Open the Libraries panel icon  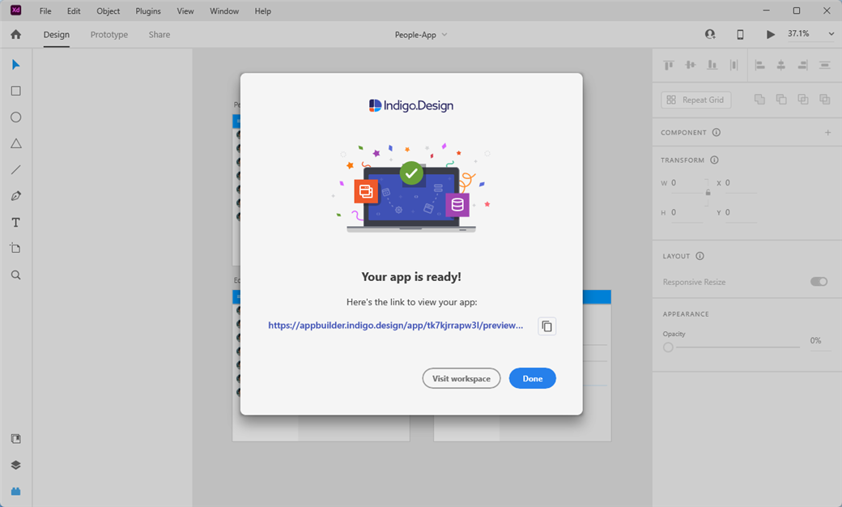click(16, 439)
